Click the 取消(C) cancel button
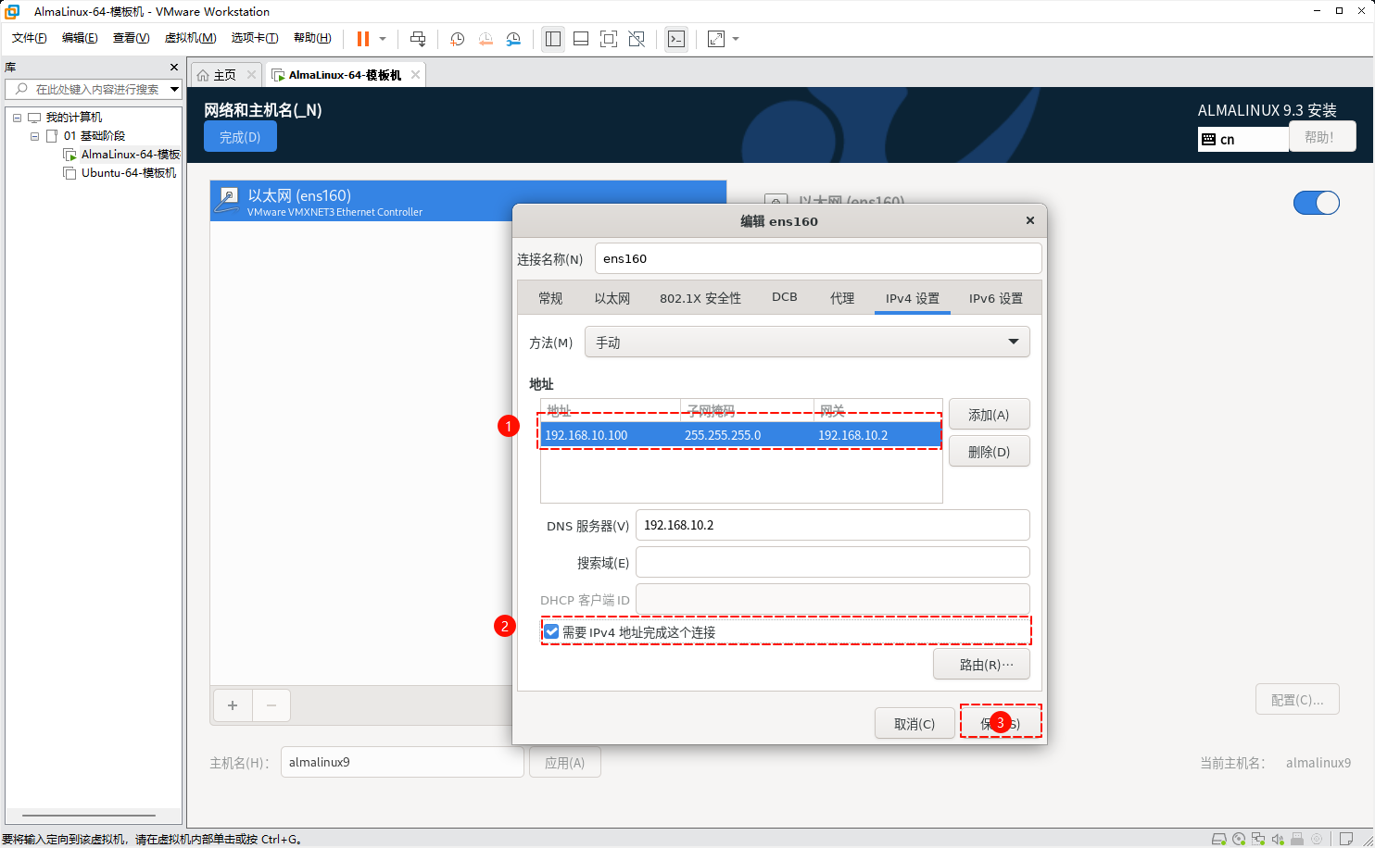1375x848 pixels. (914, 724)
